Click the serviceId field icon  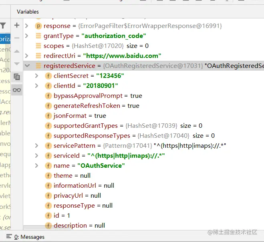click(x=48, y=156)
